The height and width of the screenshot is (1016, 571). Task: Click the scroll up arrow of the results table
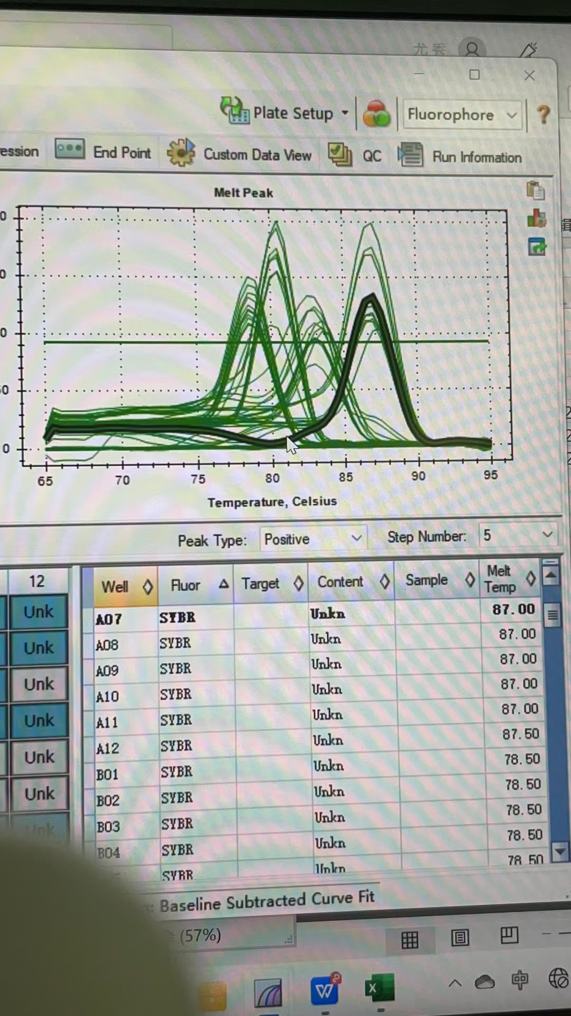tap(550, 575)
